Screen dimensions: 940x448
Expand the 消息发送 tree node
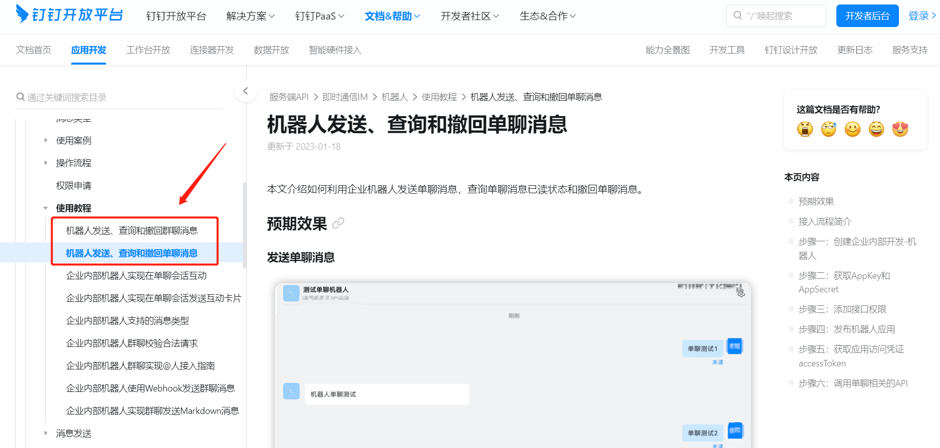[x=46, y=433]
